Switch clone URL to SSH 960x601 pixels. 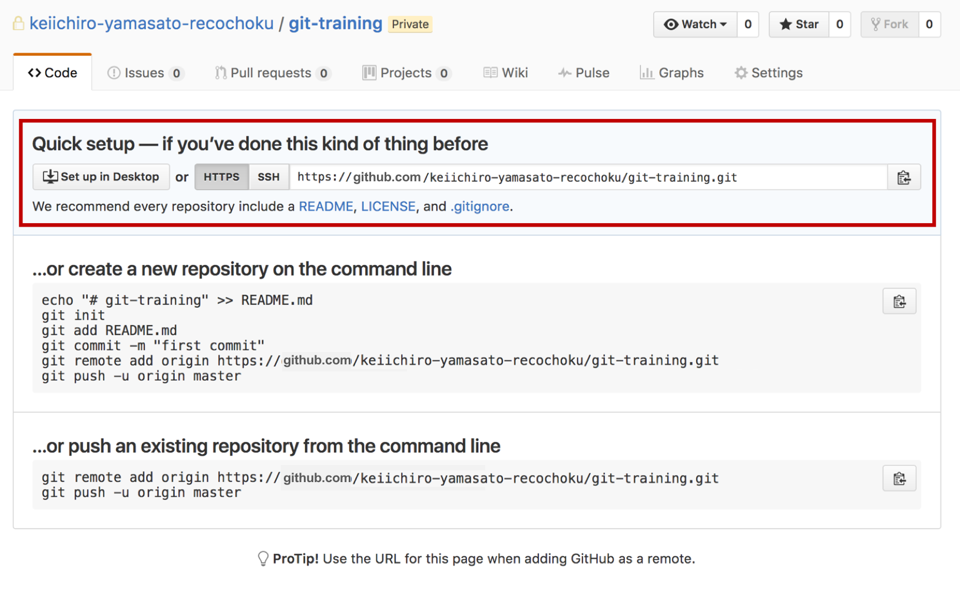269,177
